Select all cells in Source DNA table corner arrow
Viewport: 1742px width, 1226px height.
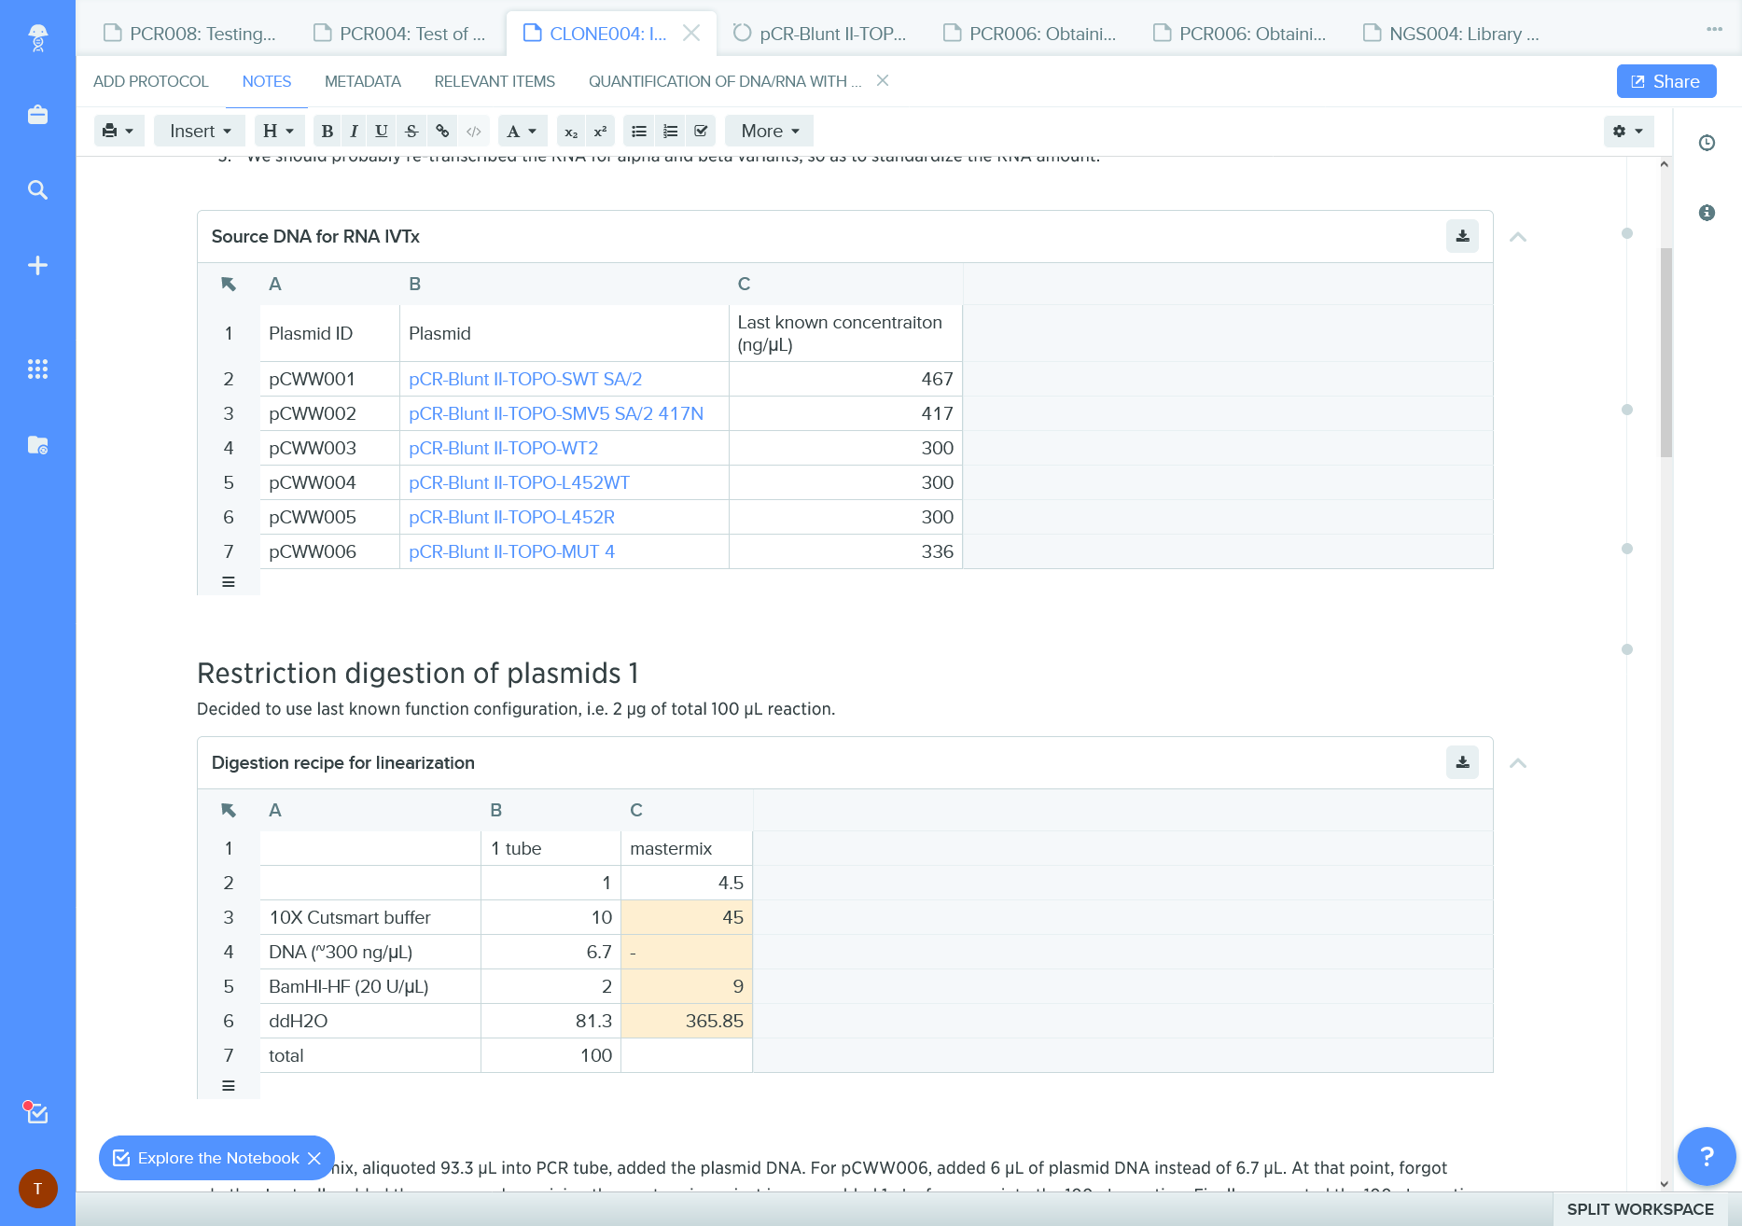pos(229,284)
